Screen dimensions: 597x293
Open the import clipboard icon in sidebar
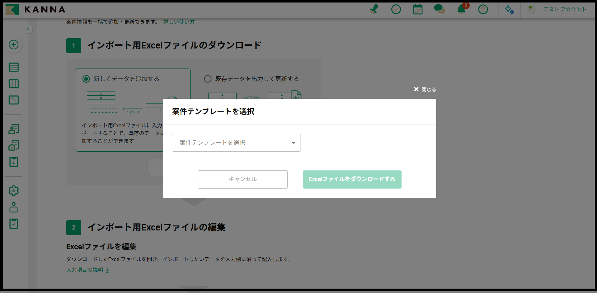coord(13,162)
